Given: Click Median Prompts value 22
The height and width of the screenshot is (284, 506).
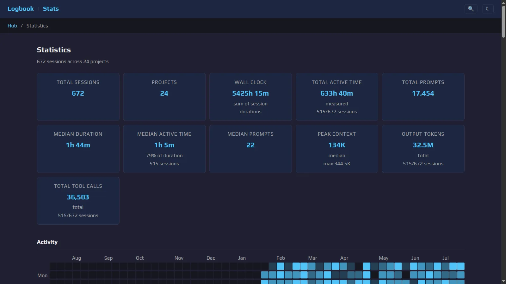Looking at the screenshot, I should click(250, 145).
